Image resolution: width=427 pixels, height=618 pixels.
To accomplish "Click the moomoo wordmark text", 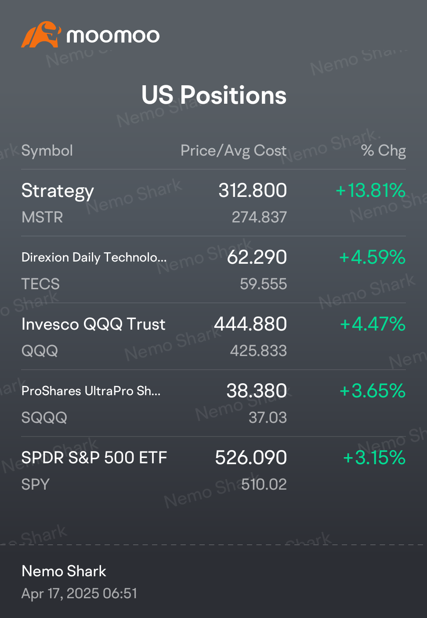I will [x=113, y=36].
